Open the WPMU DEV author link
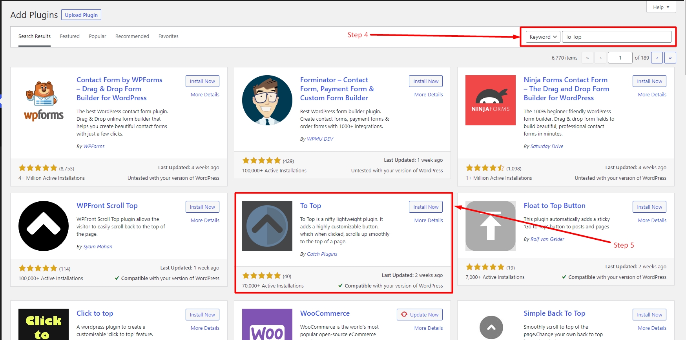Image resolution: width=686 pixels, height=340 pixels. (320, 139)
